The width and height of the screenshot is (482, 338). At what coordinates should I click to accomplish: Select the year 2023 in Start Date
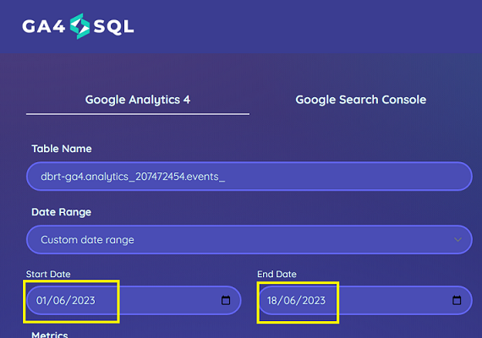click(84, 301)
